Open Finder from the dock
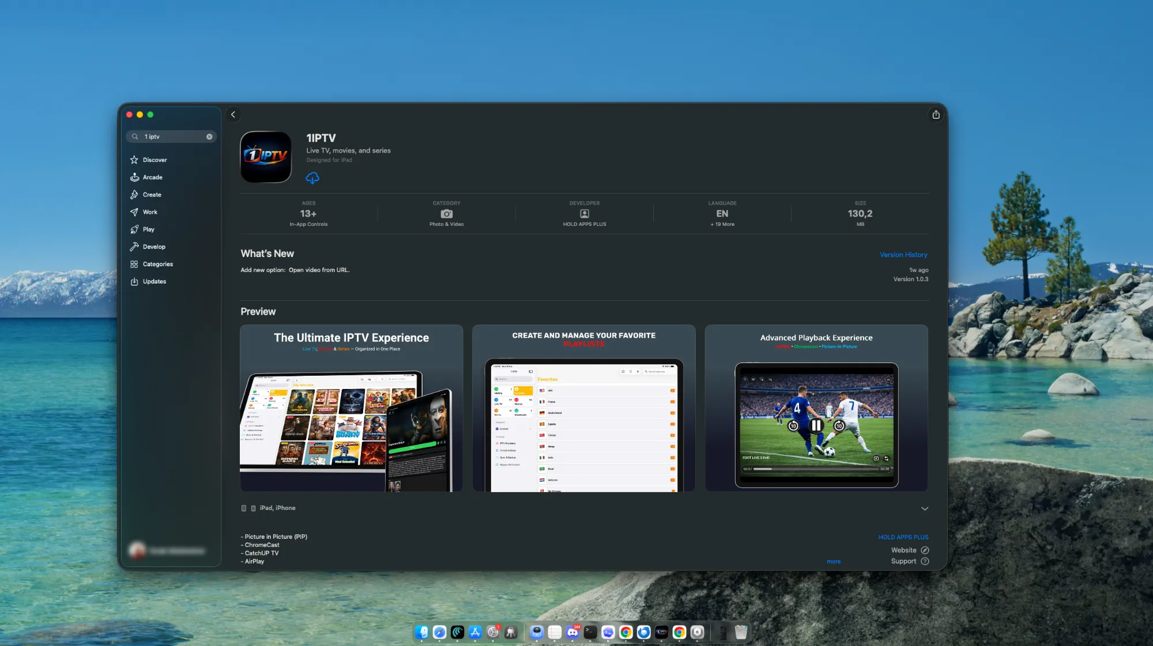This screenshot has height=646, width=1153. click(x=421, y=632)
